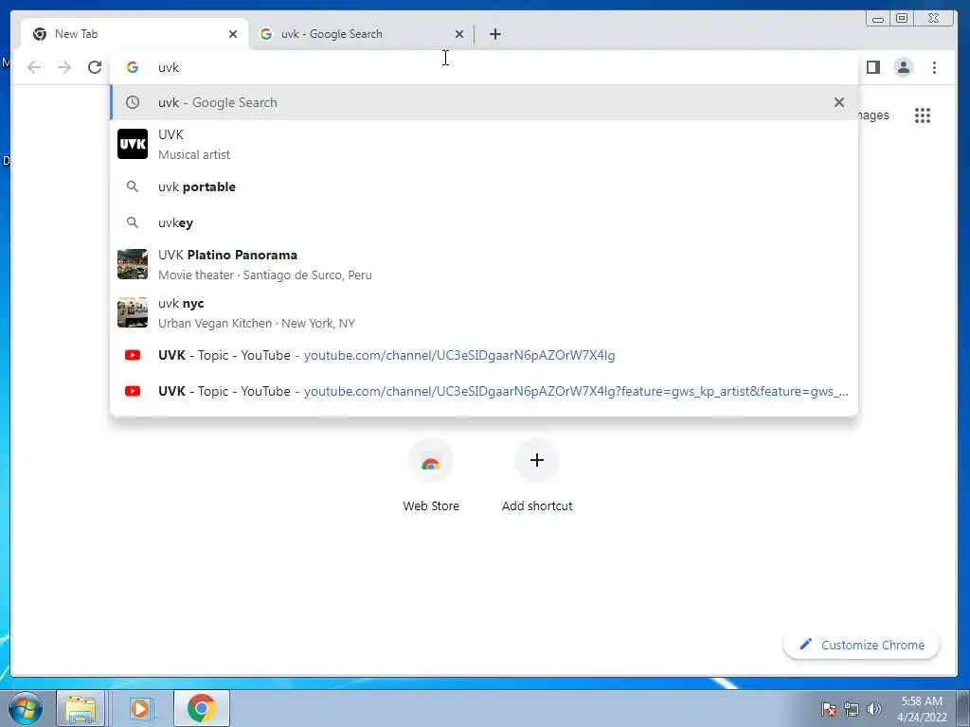The width and height of the screenshot is (970, 727).
Task: Open the Images link
Action: click(x=872, y=115)
